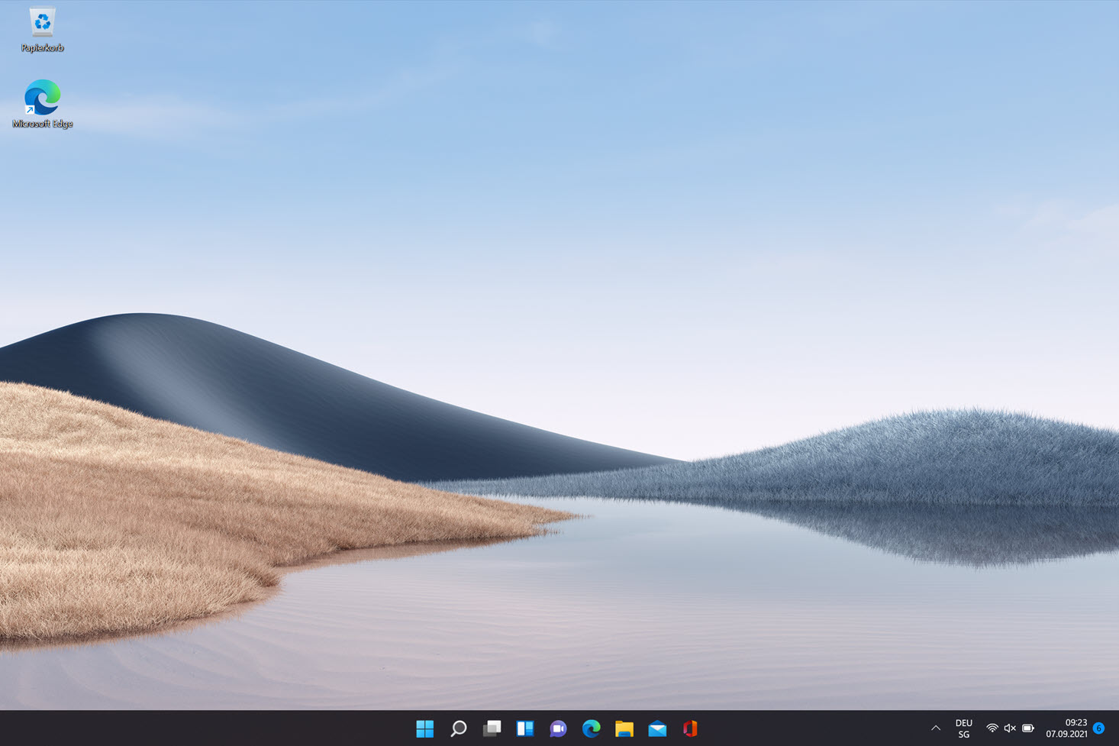Launch Teams Chat from taskbar
Image resolution: width=1119 pixels, height=746 pixels.
tap(558, 728)
